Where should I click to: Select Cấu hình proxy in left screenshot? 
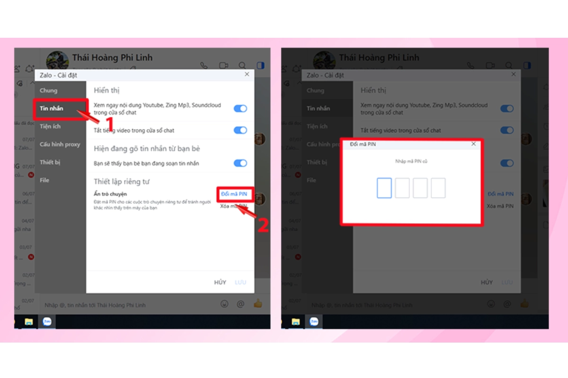[60, 144]
